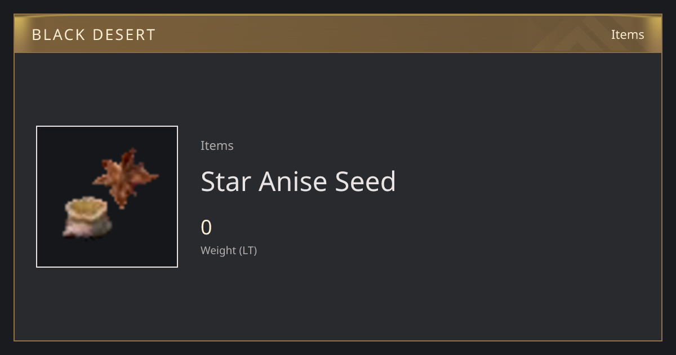Go to Items in the top-right header
This screenshot has height=355, width=676.
pos(628,34)
